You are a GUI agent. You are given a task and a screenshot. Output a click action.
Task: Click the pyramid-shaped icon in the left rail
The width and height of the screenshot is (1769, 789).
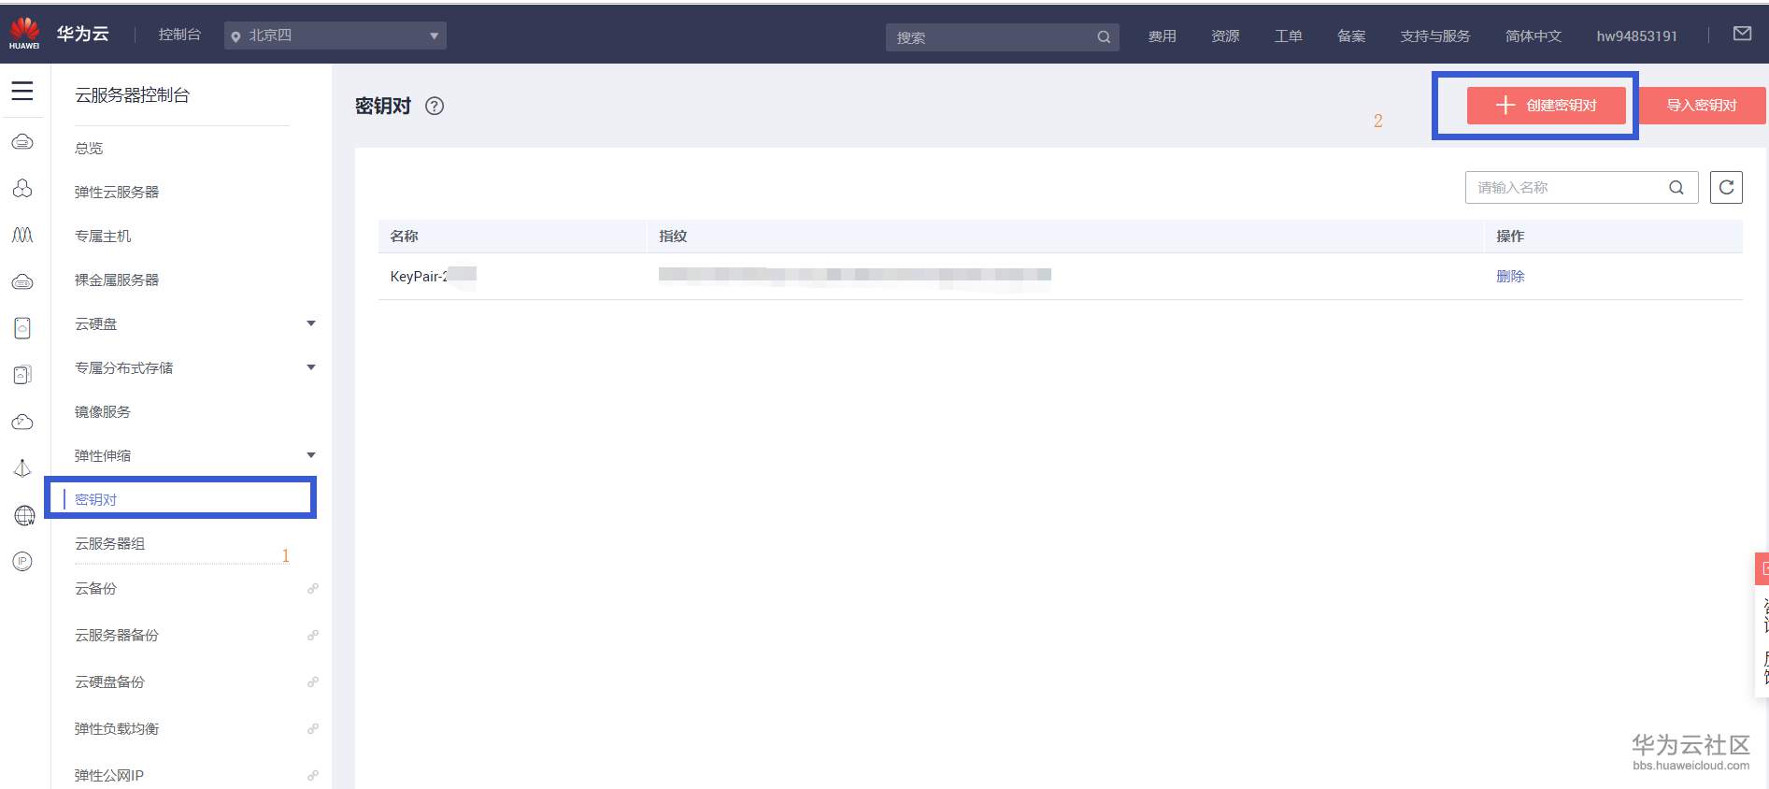point(22,468)
